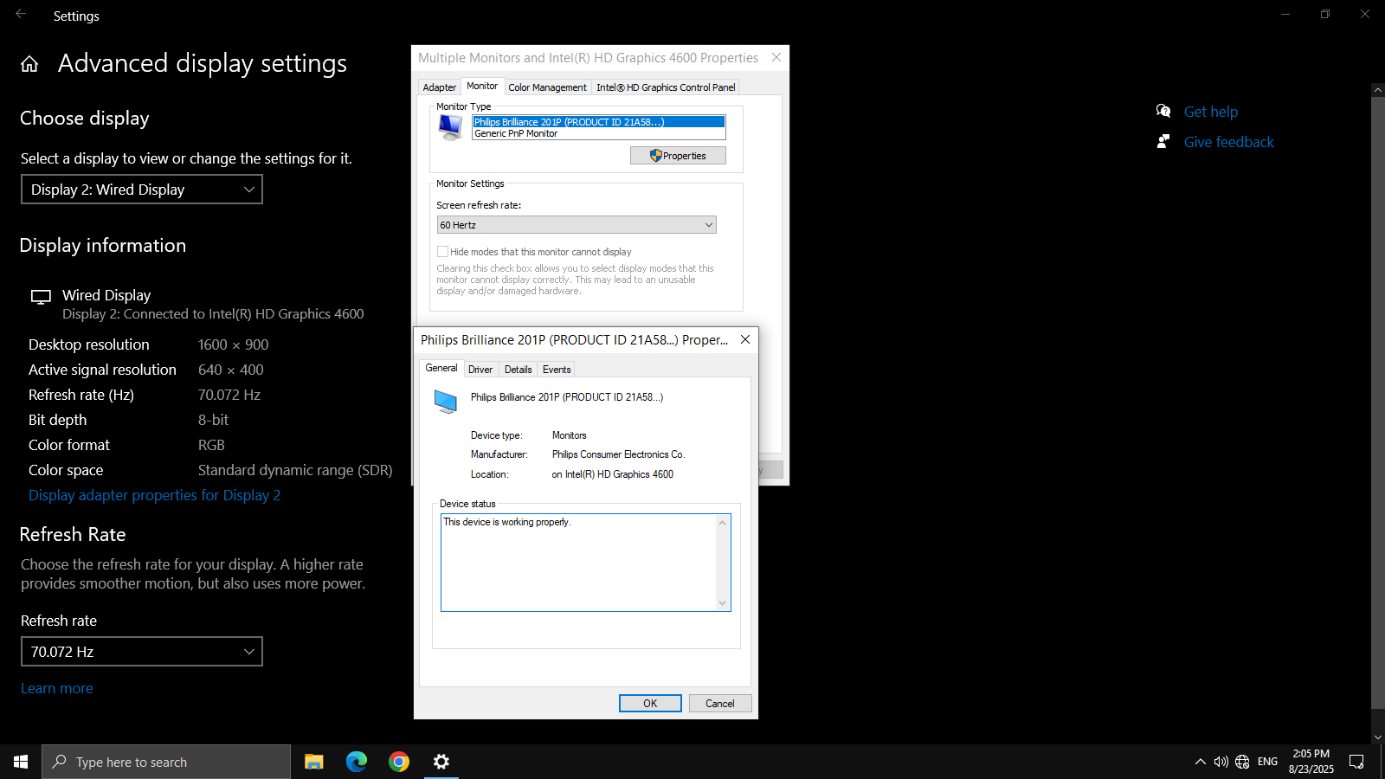Click OK in Philips properties dialog
This screenshot has width=1385, height=779.
pos(650,704)
